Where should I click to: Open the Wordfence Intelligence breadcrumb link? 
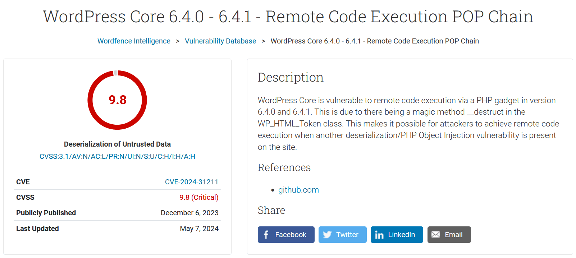point(134,41)
